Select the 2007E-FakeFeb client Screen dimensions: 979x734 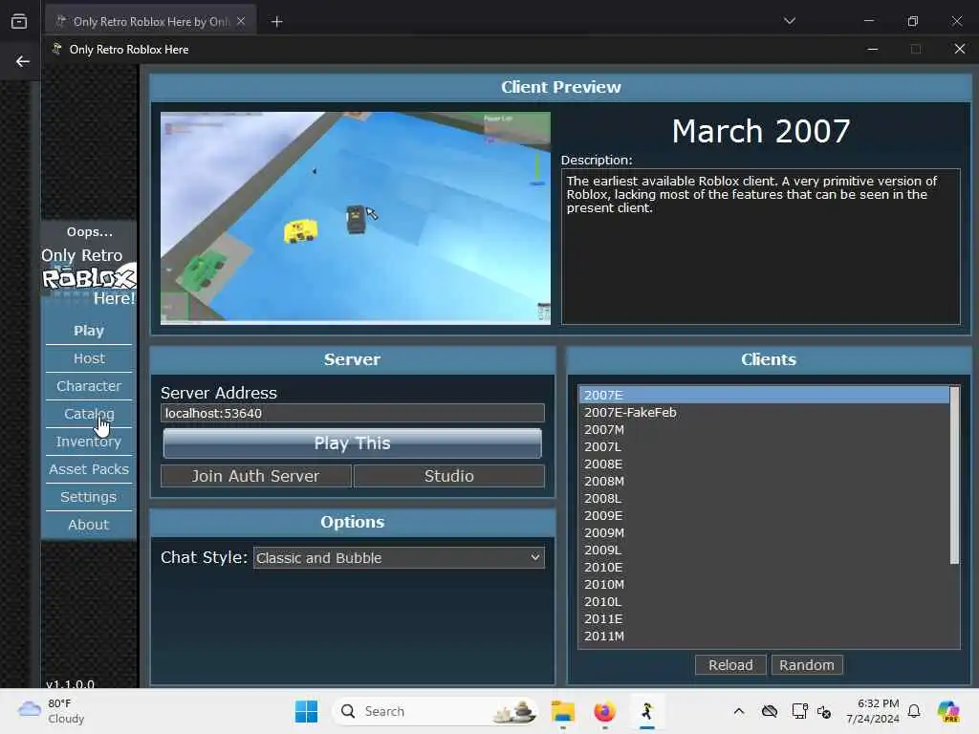(x=764, y=413)
